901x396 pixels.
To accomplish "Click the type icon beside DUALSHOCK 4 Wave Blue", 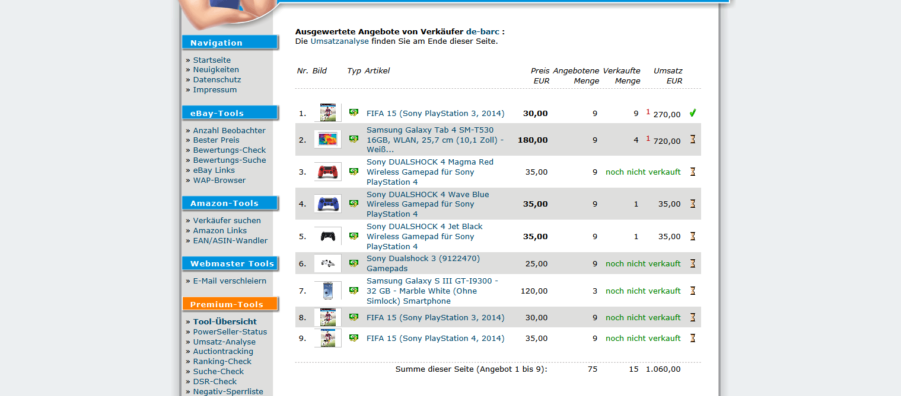I will coord(354,204).
